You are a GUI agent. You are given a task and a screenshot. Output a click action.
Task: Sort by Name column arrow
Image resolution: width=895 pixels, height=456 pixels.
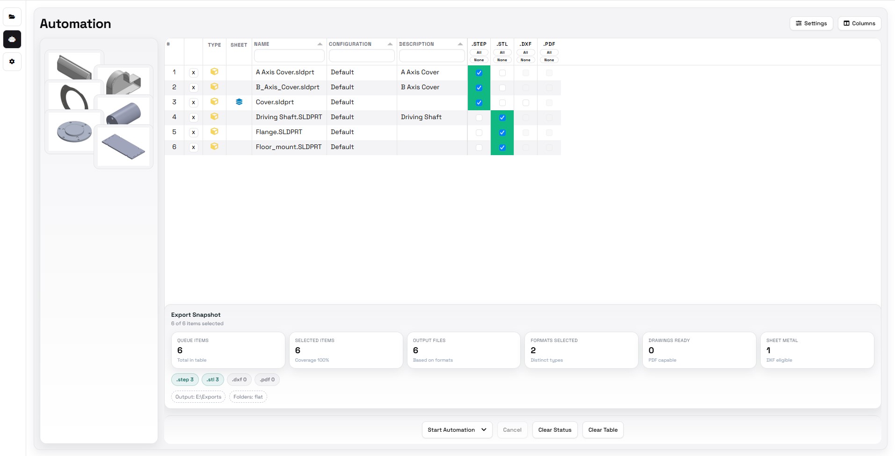click(x=320, y=44)
